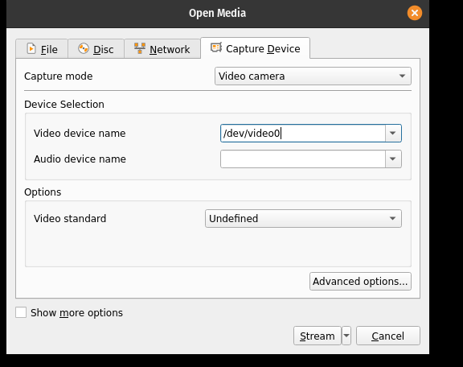Expand the Video device name list arrow

[393, 134]
